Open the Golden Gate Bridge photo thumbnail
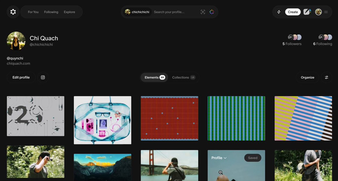The image size is (338, 181). [x=170, y=166]
